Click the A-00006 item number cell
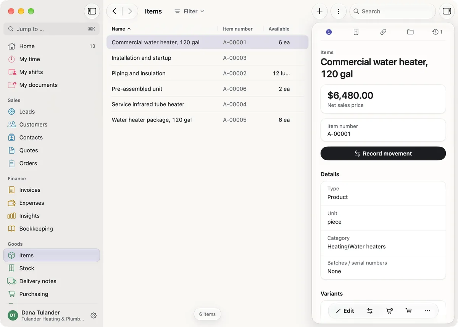458x327 pixels. tap(235, 89)
